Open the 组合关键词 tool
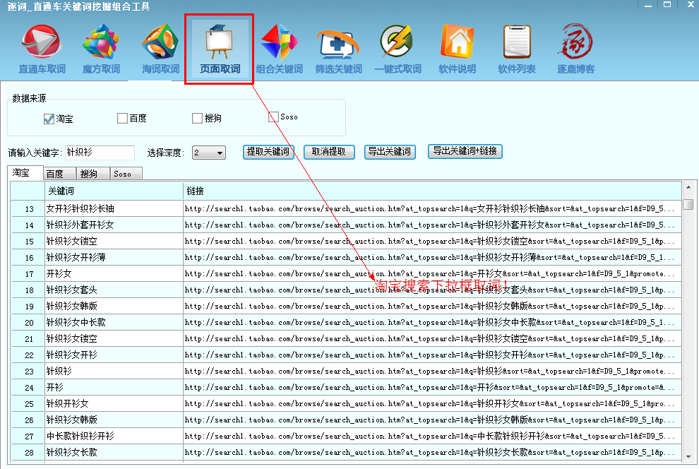The image size is (699, 469). pyautogui.click(x=279, y=49)
